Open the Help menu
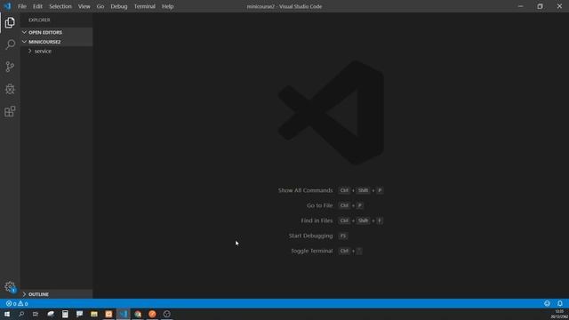The image size is (569, 320). click(167, 6)
